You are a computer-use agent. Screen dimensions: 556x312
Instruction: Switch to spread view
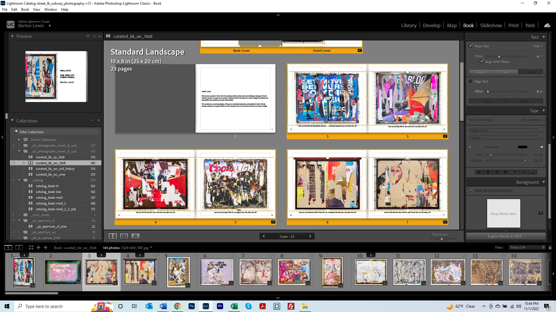[x=124, y=236]
